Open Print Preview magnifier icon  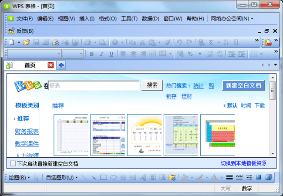[x=103, y=42]
